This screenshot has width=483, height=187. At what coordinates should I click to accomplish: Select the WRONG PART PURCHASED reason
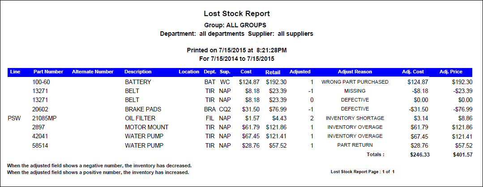pyautogui.click(x=355, y=82)
